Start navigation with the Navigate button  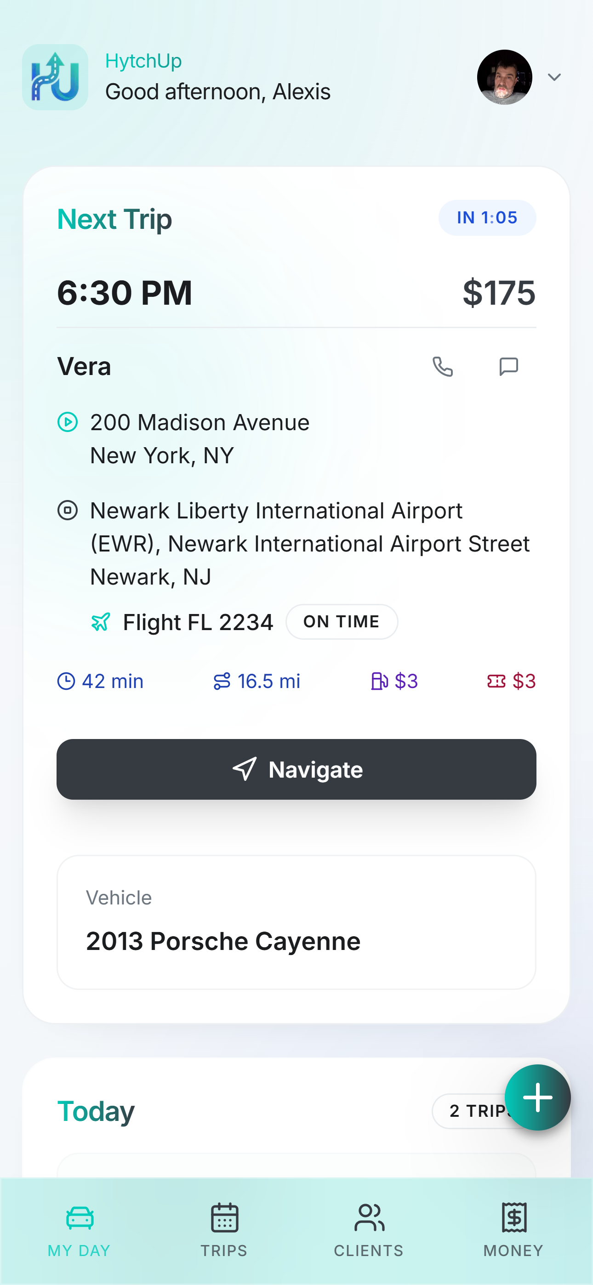click(x=296, y=769)
